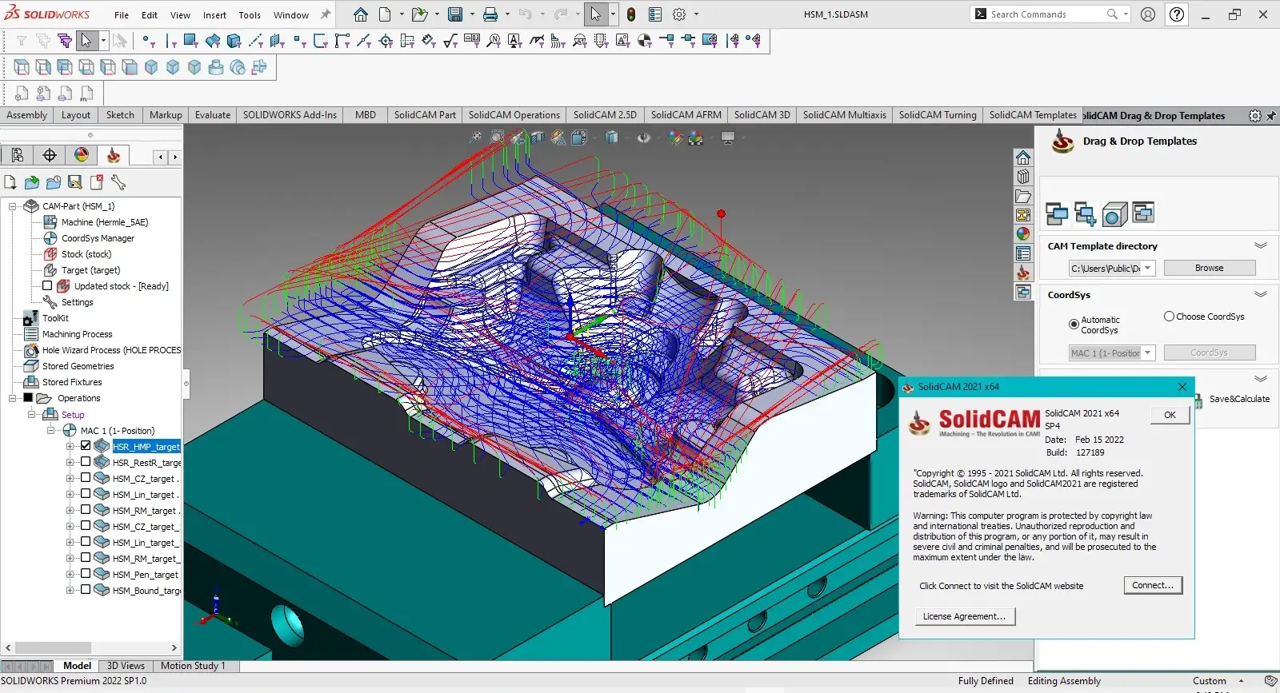Click the File Explorer folder icon in the task pane strip
The height and width of the screenshot is (693, 1280).
[x=1023, y=196]
